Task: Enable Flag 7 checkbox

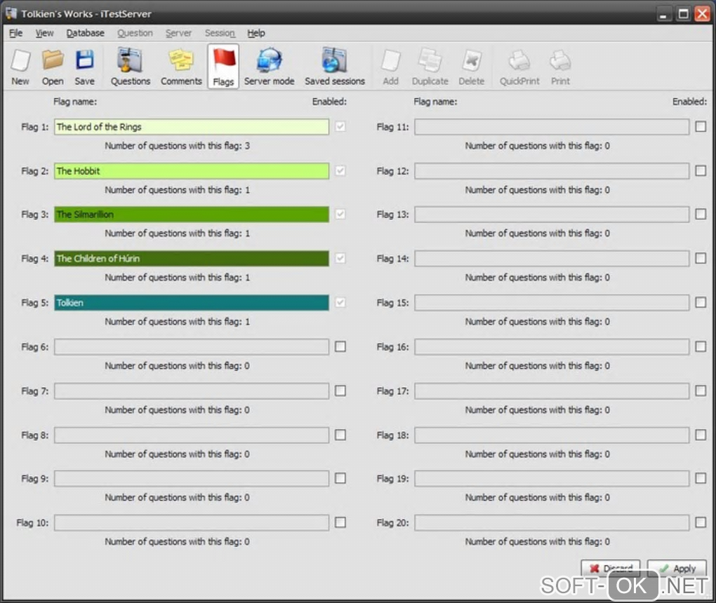Action: [340, 391]
